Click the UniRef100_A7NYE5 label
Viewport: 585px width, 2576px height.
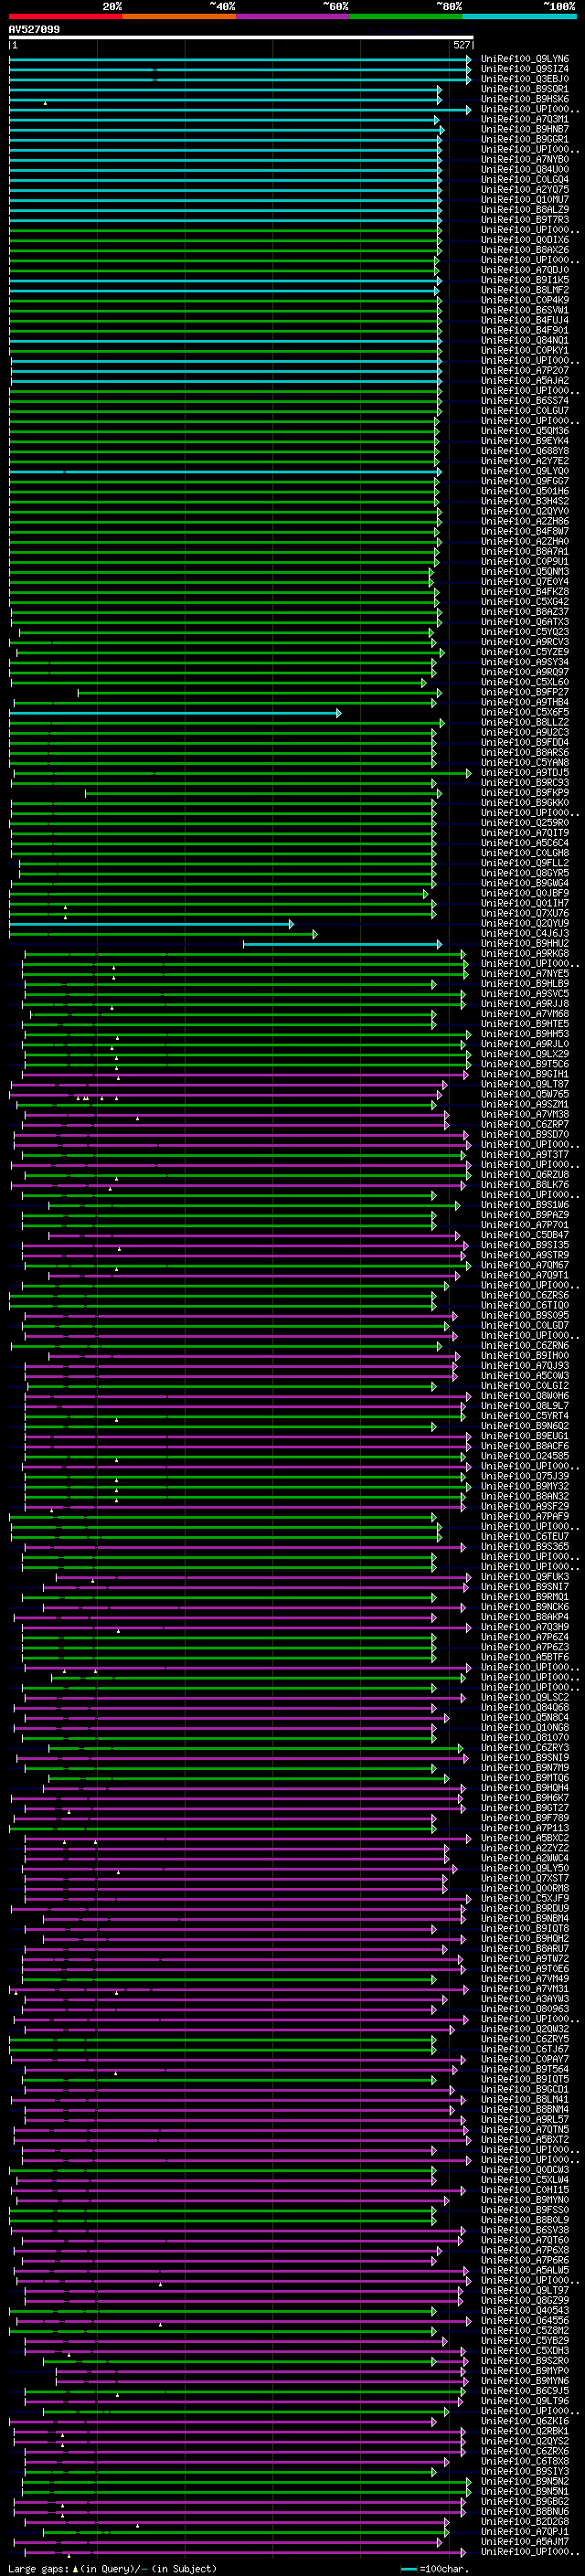(525, 973)
